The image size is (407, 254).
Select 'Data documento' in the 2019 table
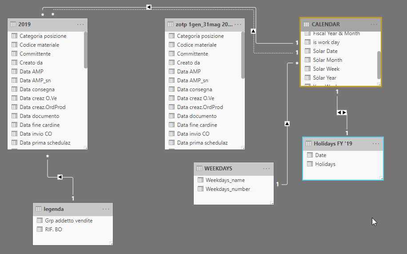coord(40,116)
